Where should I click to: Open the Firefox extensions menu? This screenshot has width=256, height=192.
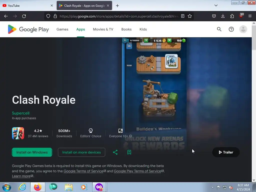point(232,16)
